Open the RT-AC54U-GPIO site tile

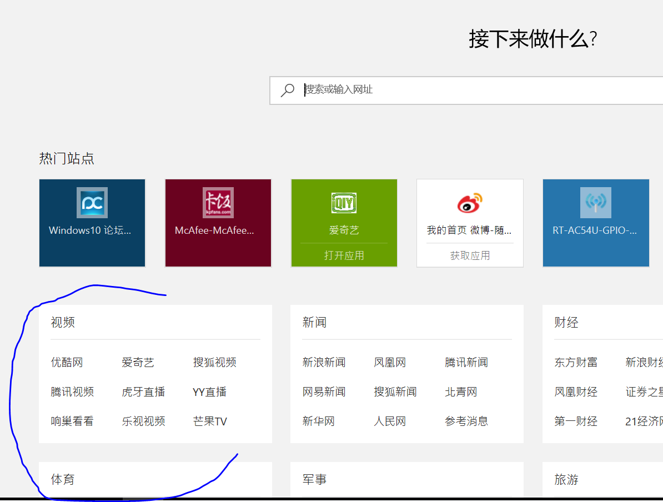[x=596, y=223]
